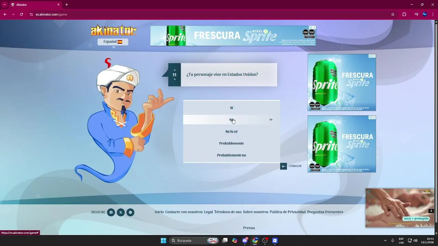The image size is (438, 246).
Task: Open ad options on upper right ad
Action: tap(374, 56)
